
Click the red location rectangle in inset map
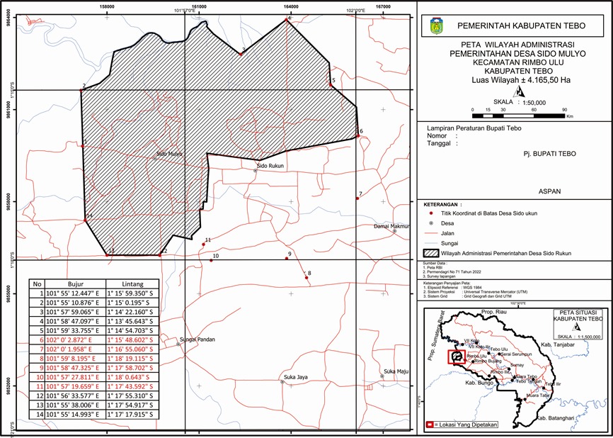point(457,355)
